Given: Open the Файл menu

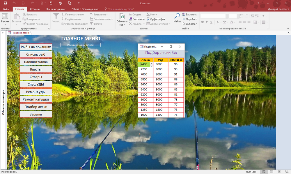Looking at the screenshot, I should [x=6, y=9].
